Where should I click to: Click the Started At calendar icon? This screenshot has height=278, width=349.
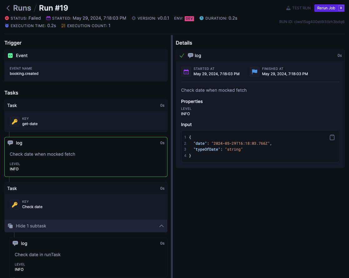click(186, 72)
